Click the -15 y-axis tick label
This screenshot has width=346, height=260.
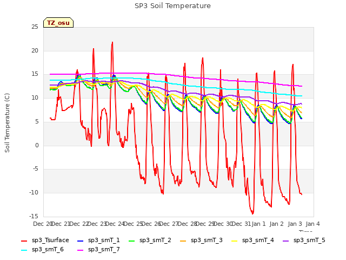(34, 216)
